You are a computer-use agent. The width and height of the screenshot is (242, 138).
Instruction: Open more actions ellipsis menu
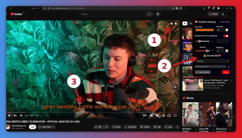point(177,127)
